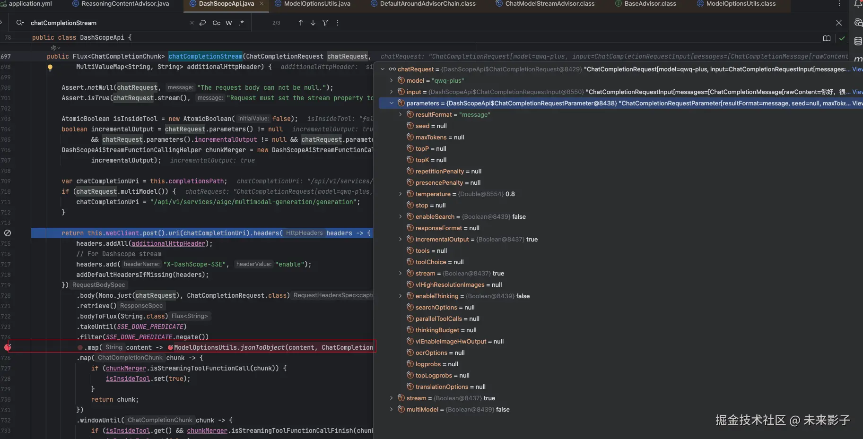Click View link on chatRequest row
Viewport: 863px width, 439px height.
[857, 69]
